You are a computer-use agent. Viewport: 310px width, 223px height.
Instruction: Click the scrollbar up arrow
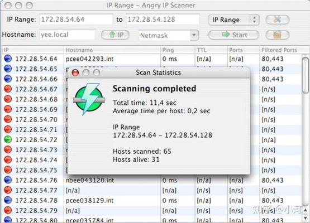click(x=306, y=210)
